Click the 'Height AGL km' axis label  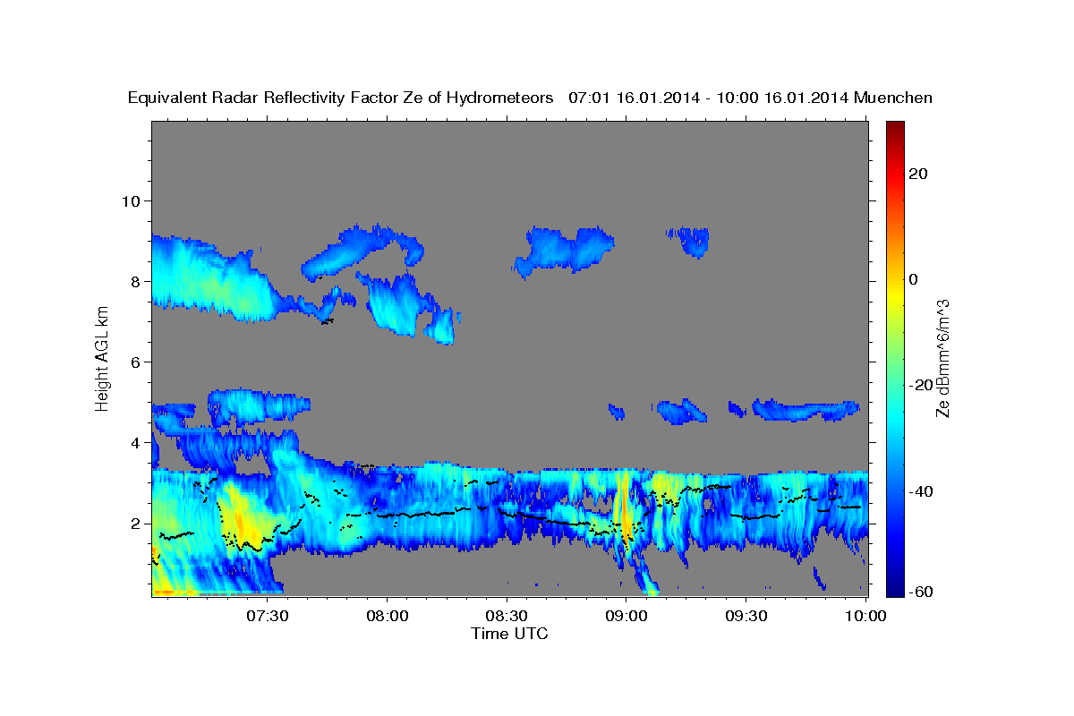pyautogui.click(x=103, y=357)
